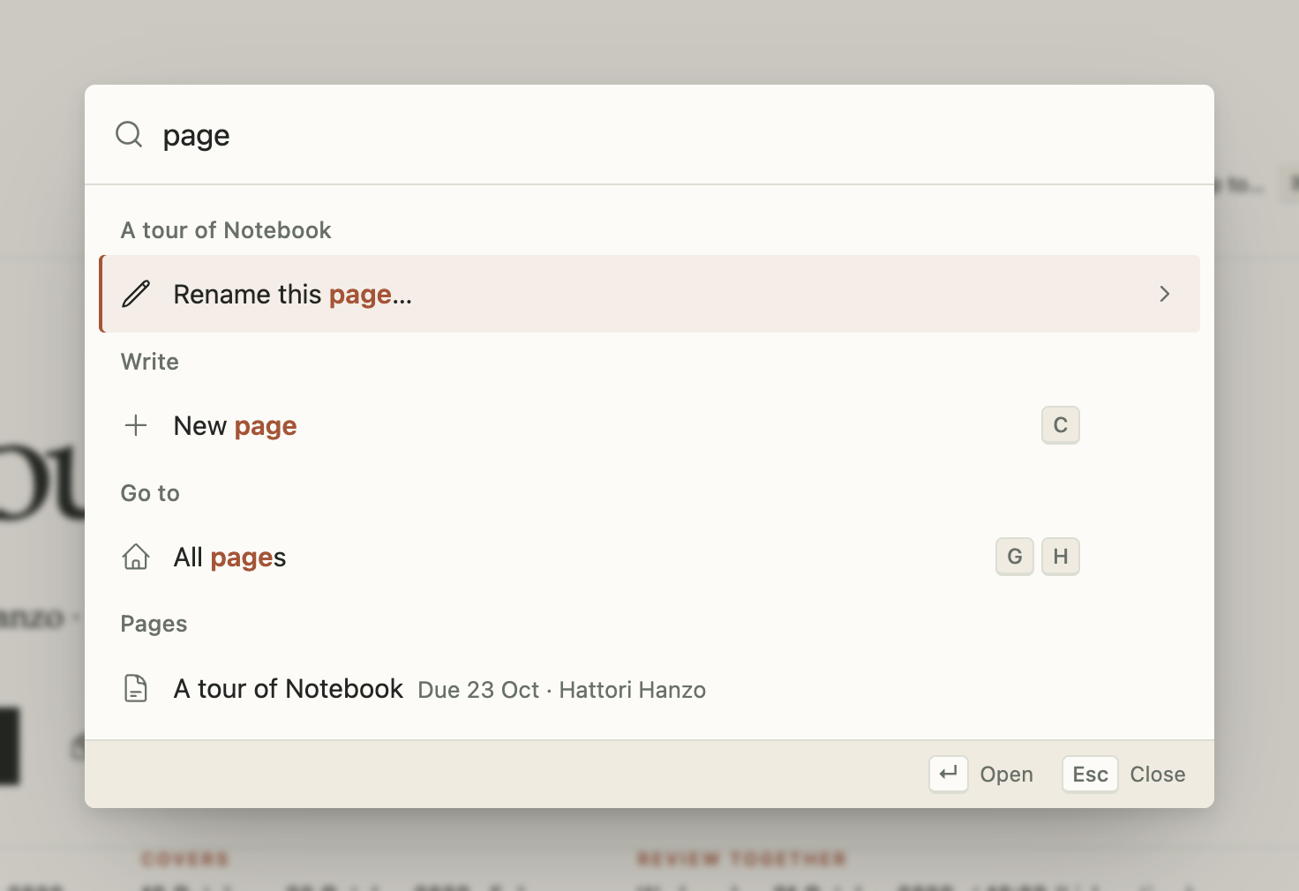1299x891 pixels.
Task: Click the 'Open' label in the footer
Action: 1006,775
